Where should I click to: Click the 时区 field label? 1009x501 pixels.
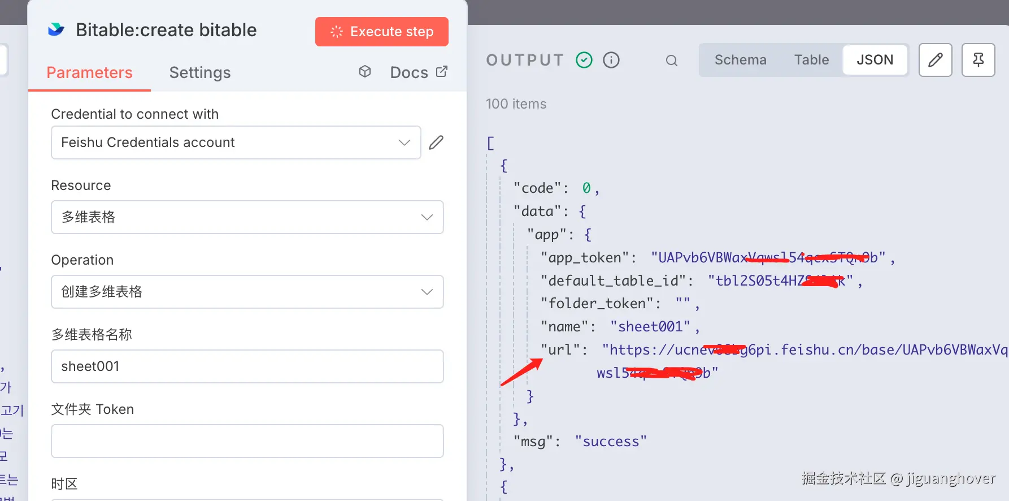click(64, 484)
